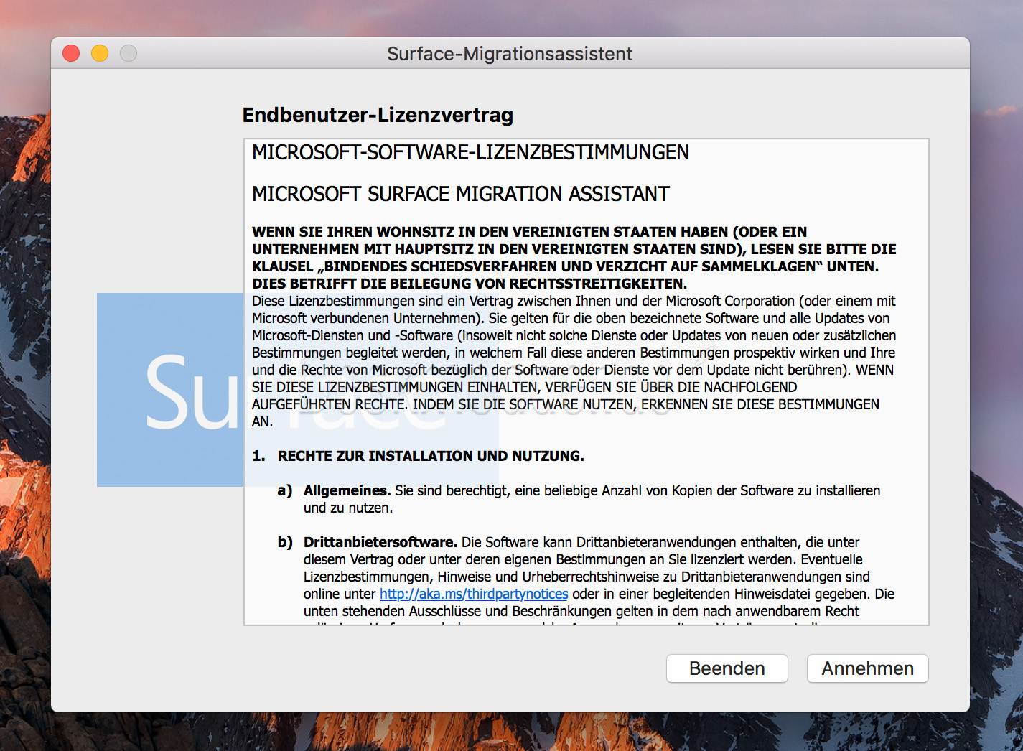Click the Annehmen button
The image size is (1023, 751).
click(867, 668)
